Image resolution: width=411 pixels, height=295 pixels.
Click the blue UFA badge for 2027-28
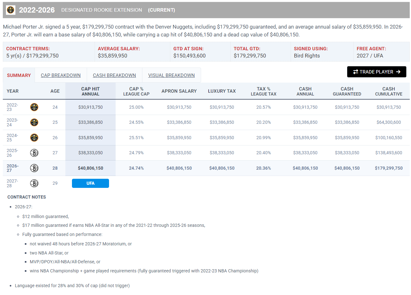90,183
